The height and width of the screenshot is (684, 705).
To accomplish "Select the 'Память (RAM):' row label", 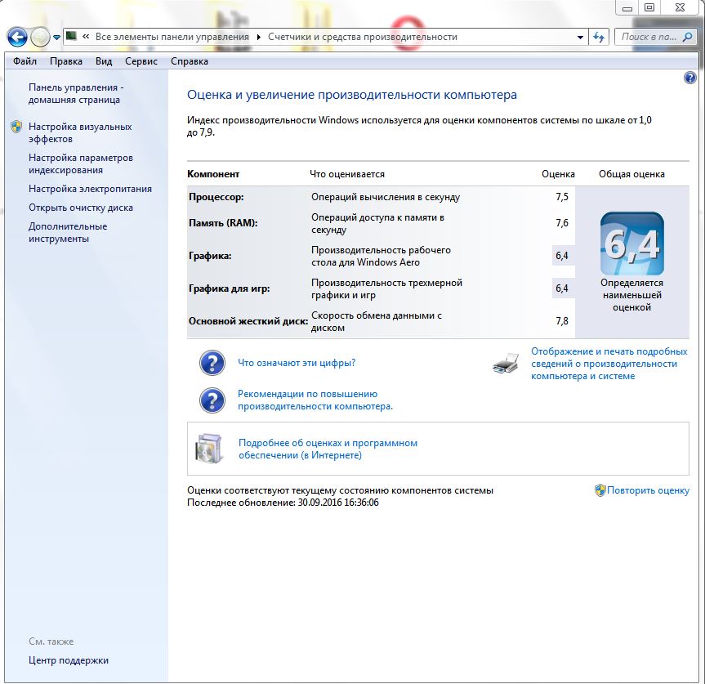I will (x=223, y=223).
